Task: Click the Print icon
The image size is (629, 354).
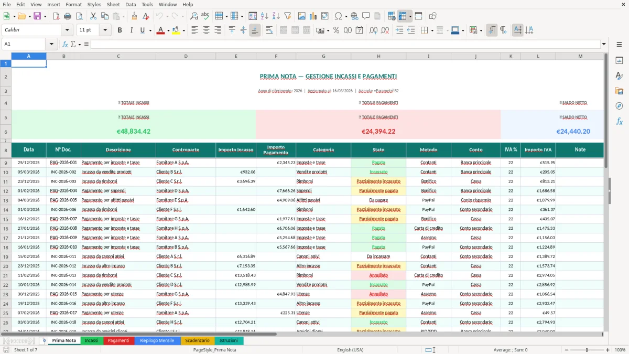Action: 68,16
